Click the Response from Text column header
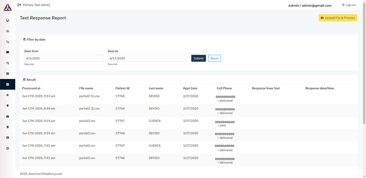 click(x=266, y=88)
